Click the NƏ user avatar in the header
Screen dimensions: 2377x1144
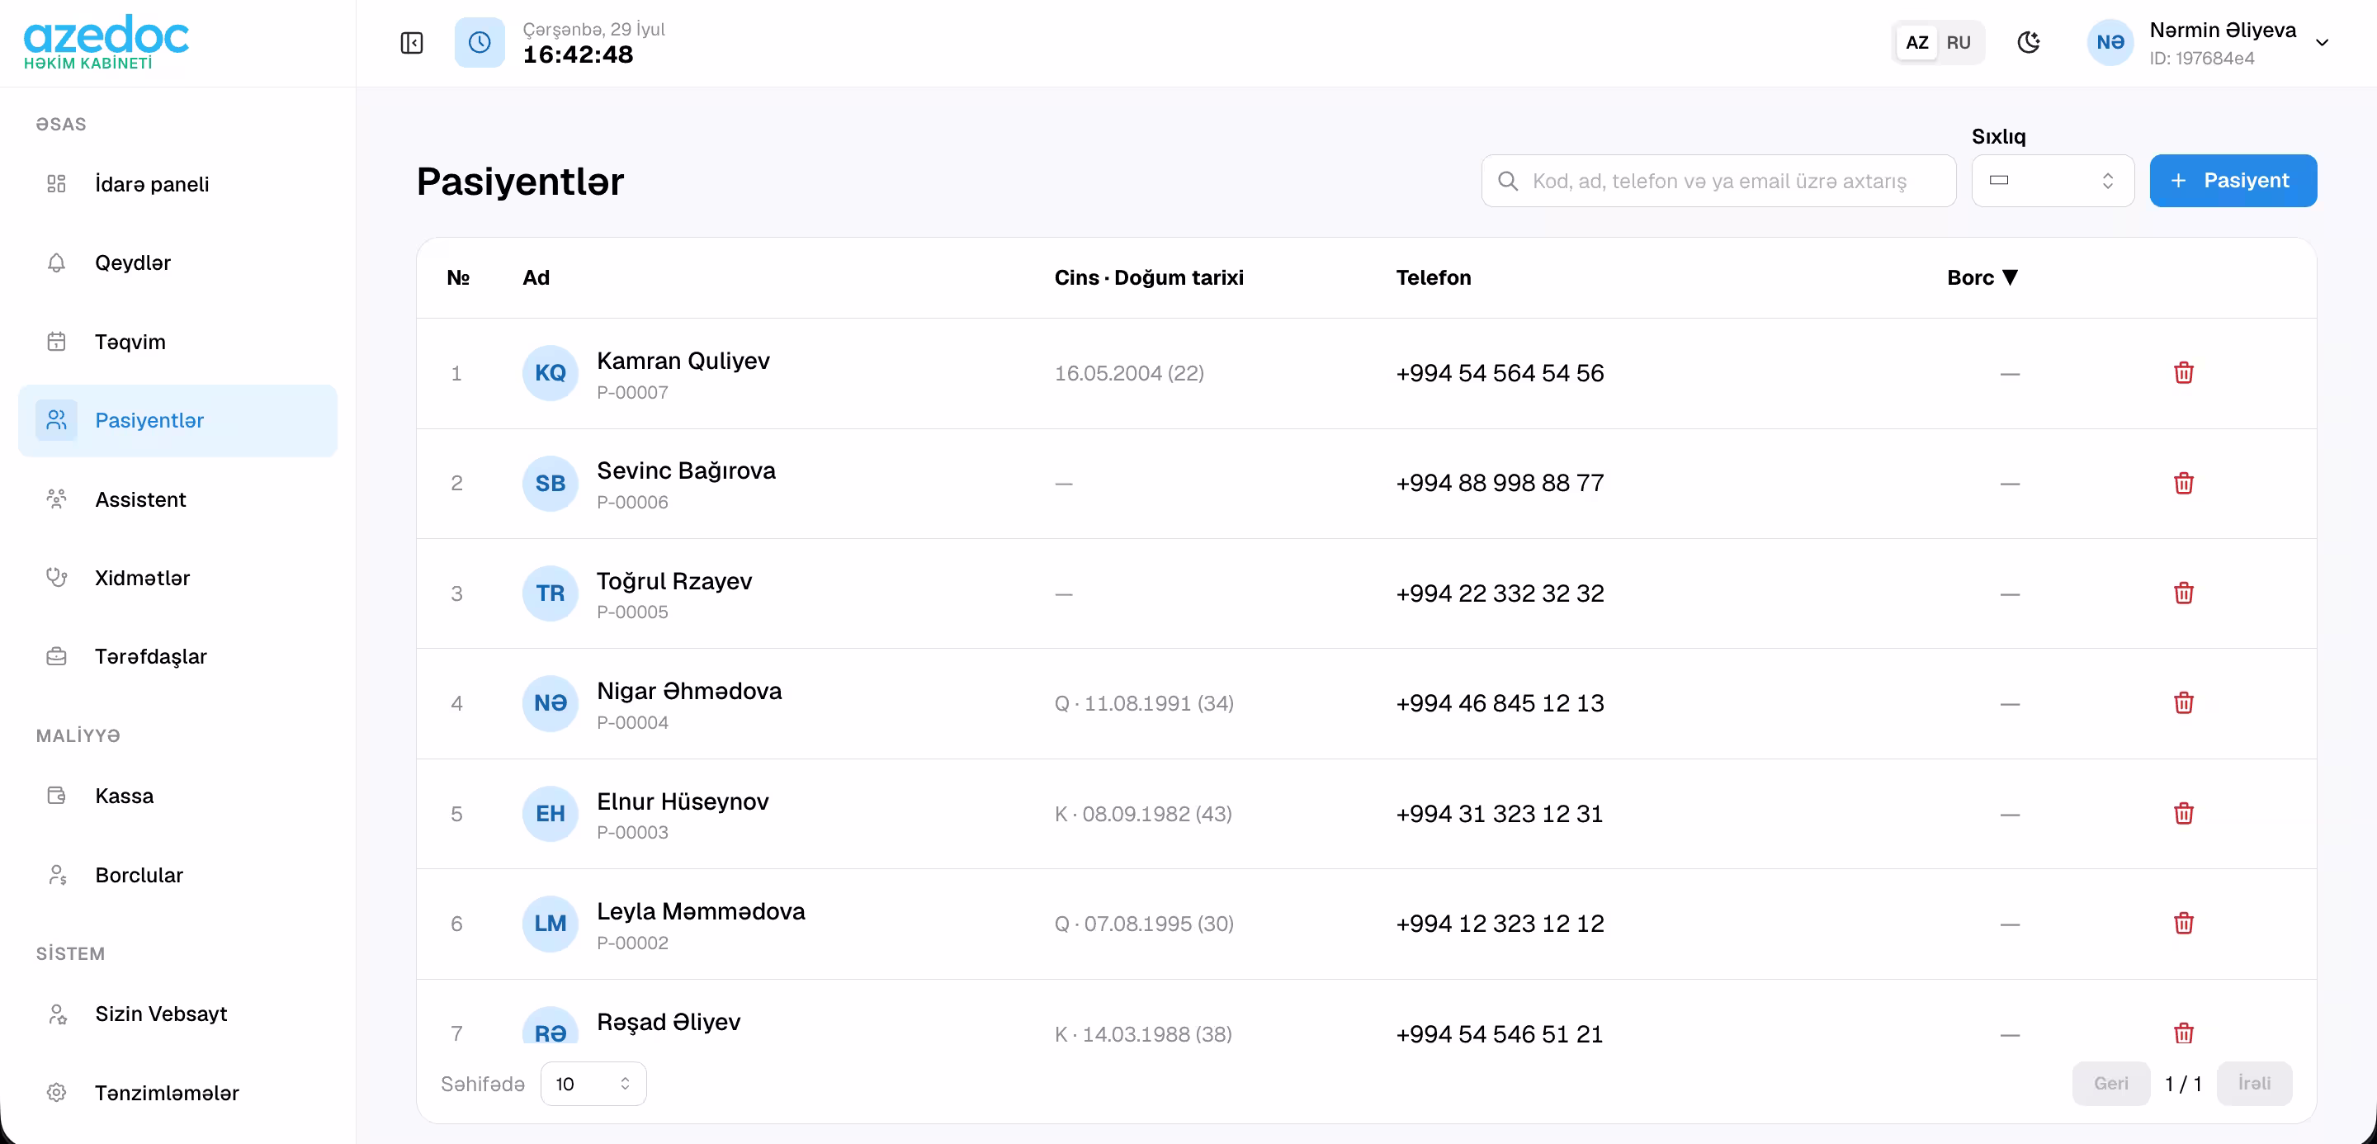2110,42
